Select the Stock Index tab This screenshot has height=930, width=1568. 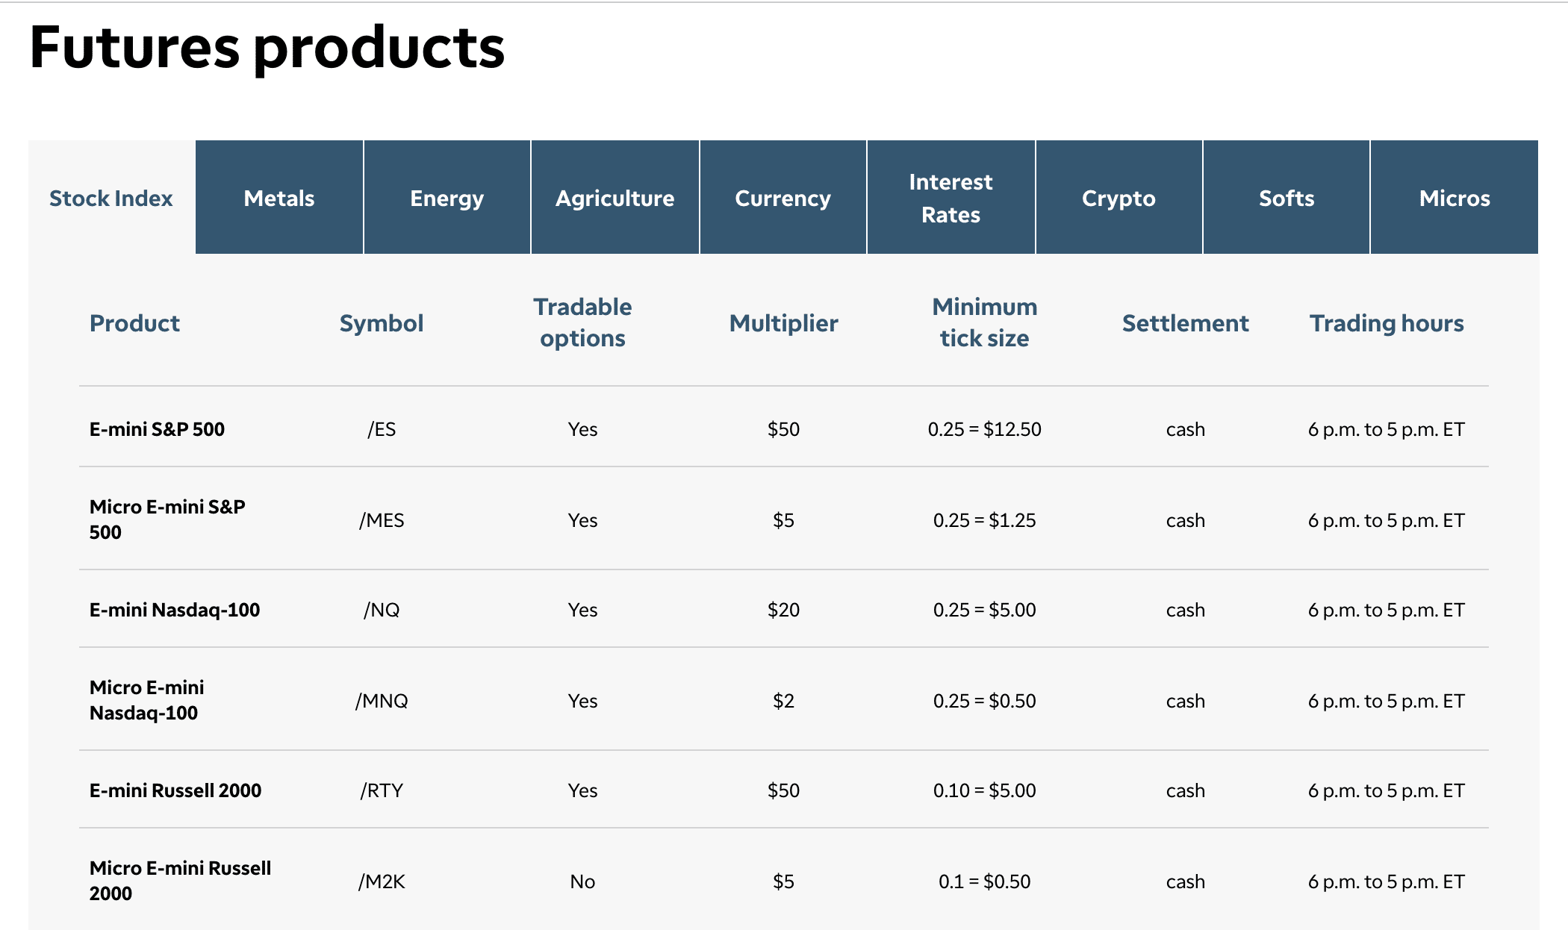pyautogui.click(x=111, y=198)
